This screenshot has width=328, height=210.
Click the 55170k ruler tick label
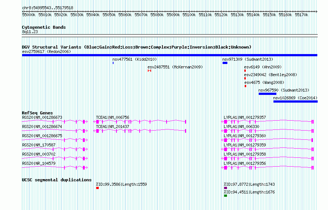(301, 15)
